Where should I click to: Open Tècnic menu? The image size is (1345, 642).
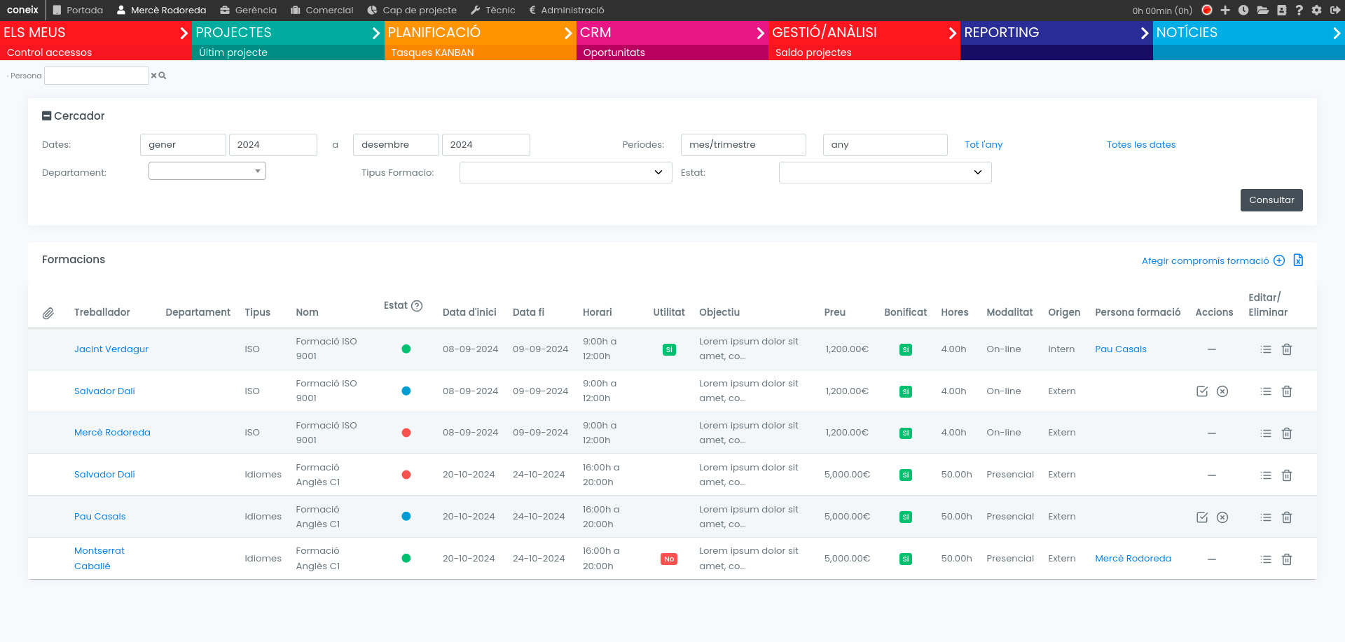(x=492, y=10)
